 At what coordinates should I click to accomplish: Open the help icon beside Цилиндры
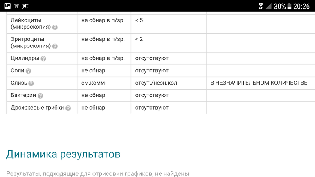point(43,59)
